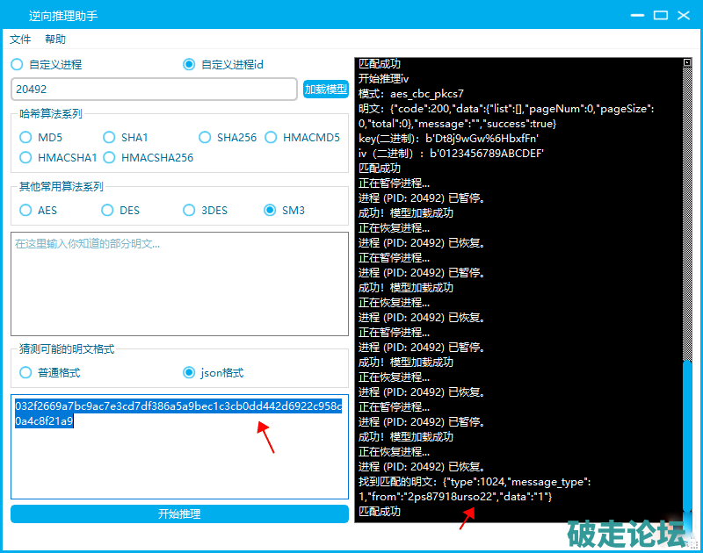Pick the 3DES algorithm radio button

189,210
